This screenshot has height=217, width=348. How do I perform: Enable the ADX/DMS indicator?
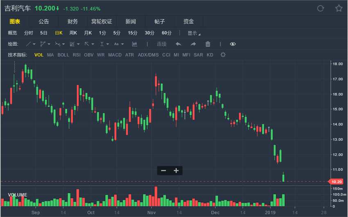148,55
